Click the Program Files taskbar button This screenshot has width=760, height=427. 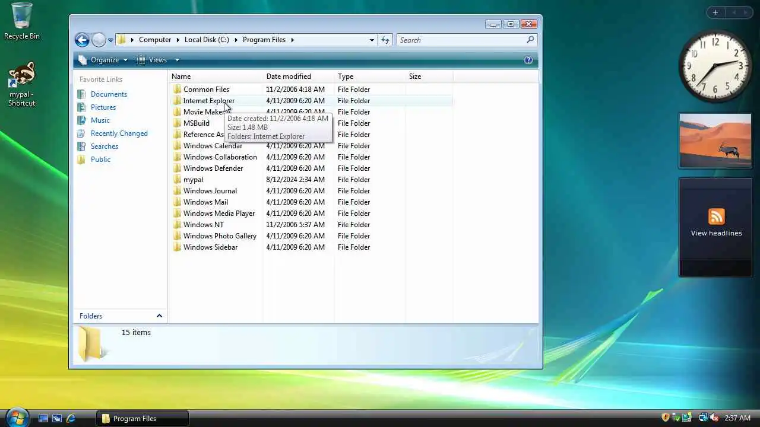tap(142, 419)
